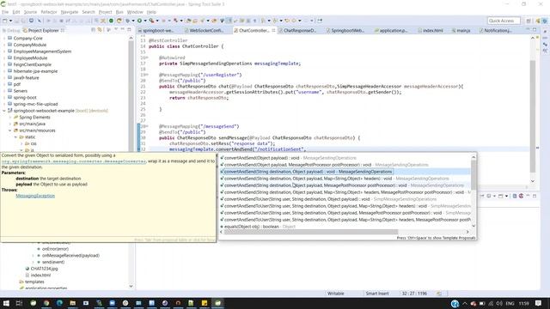Minimize the Project Explorer panel
This screenshot has height=309, width=550.
pyautogui.click(x=122, y=30)
